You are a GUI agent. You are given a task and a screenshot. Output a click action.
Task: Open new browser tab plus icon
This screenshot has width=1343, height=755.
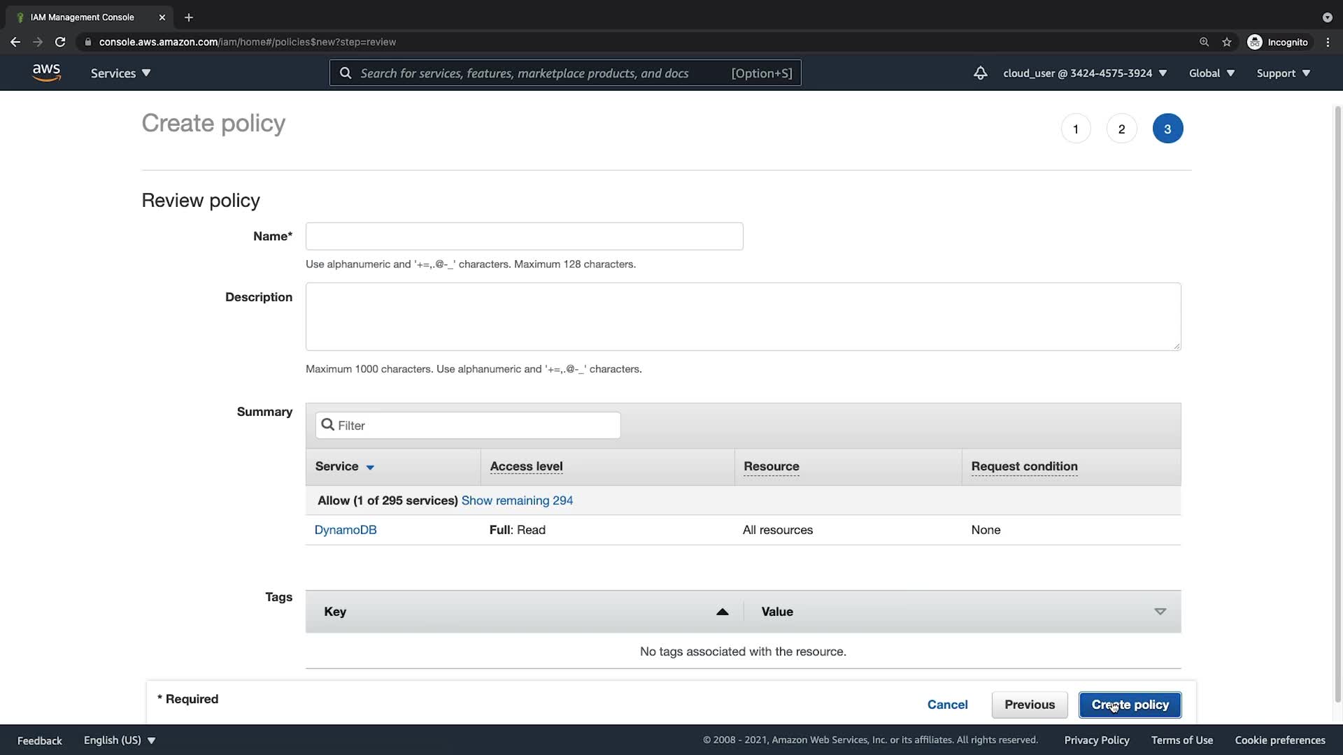(x=188, y=17)
